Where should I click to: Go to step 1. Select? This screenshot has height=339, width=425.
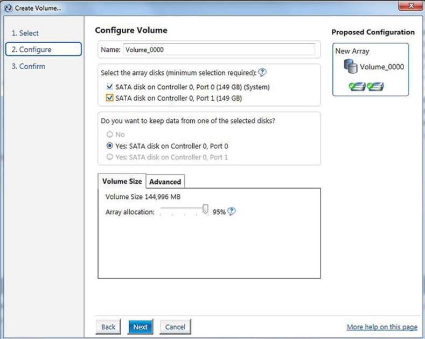coord(25,33)
